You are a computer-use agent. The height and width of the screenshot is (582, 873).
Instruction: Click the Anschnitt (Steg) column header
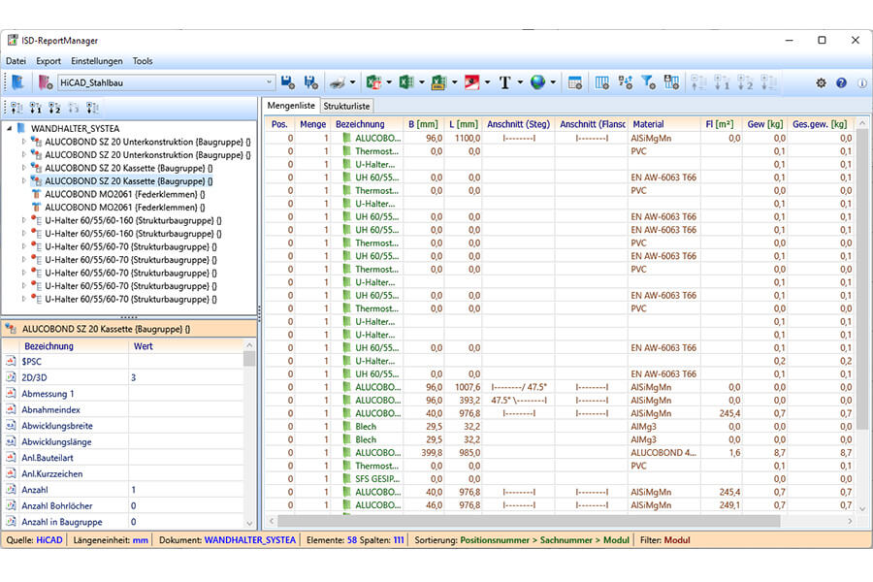[x=518, y=124]
